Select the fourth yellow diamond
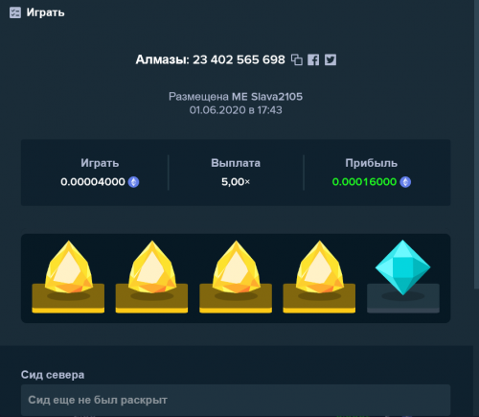 [319, 277]
